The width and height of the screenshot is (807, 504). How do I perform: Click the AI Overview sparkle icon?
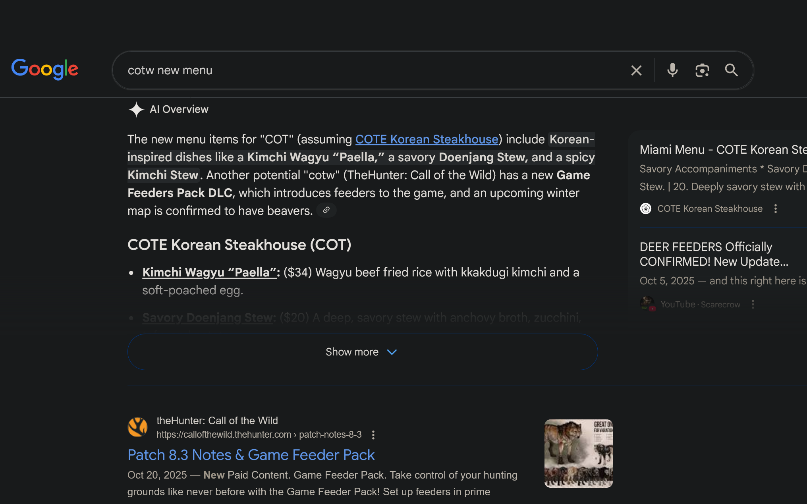[x=136, y=110]
